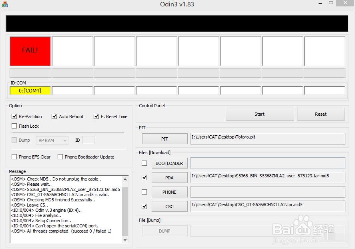Click "File analysis.." log line
355x249 pixels.
point(36,215)
